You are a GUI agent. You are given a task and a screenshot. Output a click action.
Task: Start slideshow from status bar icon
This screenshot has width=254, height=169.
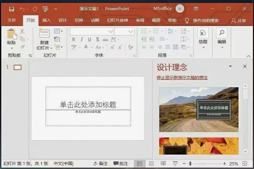tap(175, 164)
